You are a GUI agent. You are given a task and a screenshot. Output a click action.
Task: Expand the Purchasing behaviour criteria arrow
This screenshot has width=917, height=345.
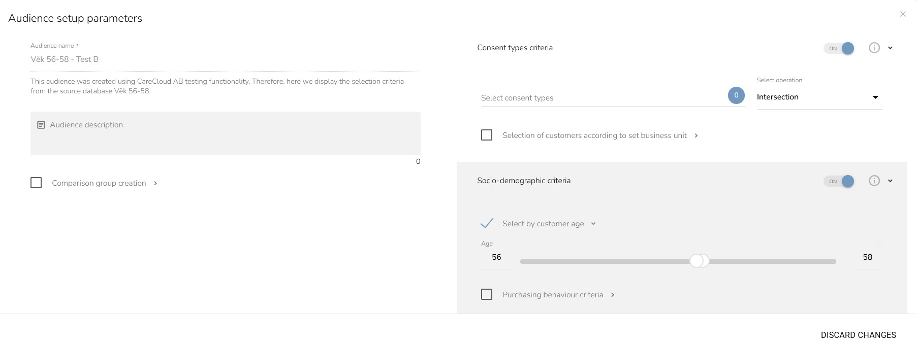click(613, 295)
